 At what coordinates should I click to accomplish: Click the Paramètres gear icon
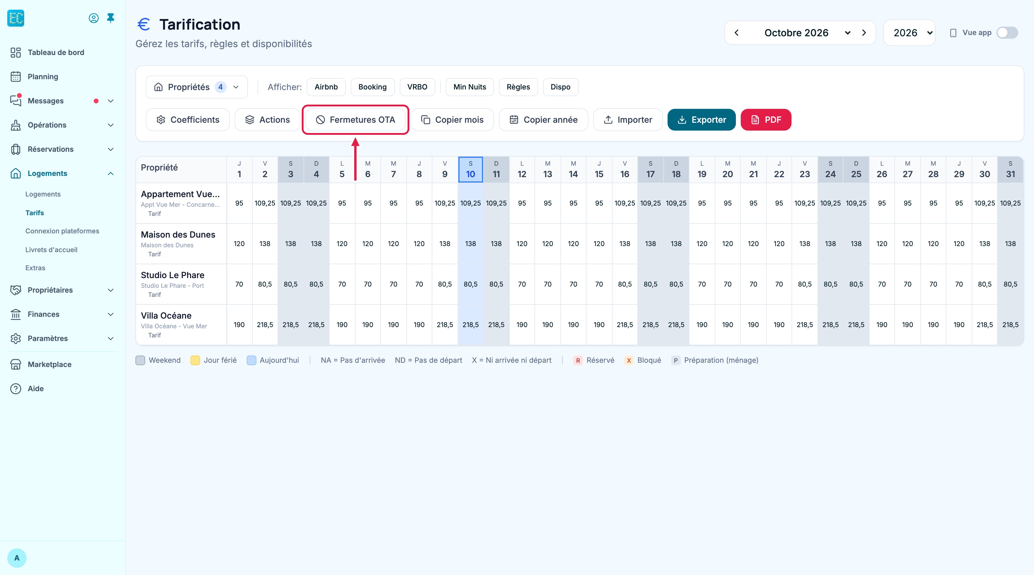click(16, 338)
